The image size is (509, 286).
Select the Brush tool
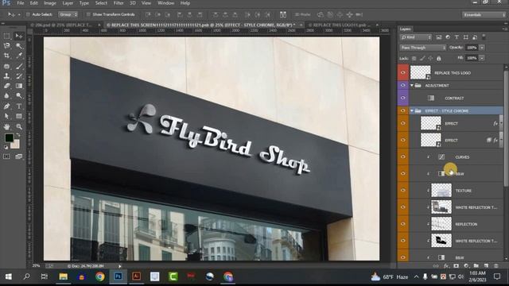tap(19, 66)
